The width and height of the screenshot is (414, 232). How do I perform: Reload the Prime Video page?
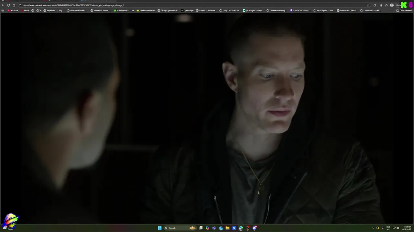pos(8,5)
